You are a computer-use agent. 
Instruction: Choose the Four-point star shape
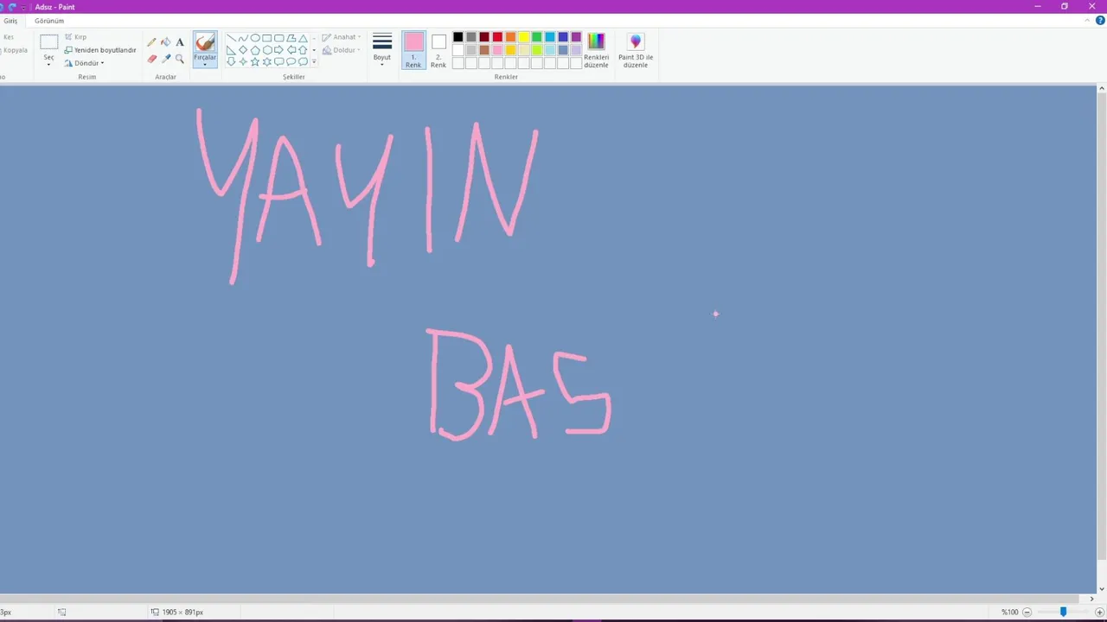pos(243,61)
